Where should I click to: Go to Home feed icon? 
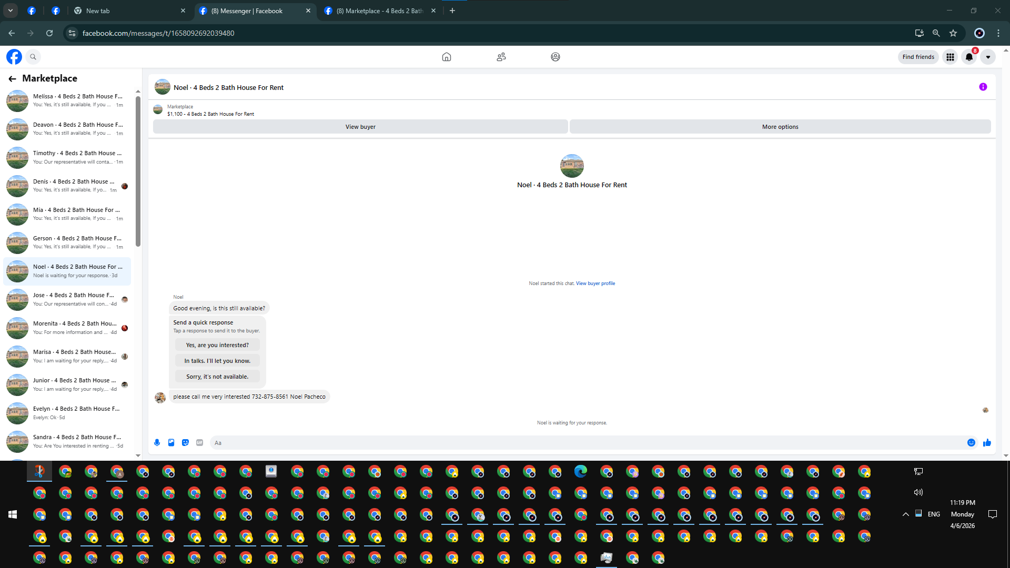click(447, 57)
